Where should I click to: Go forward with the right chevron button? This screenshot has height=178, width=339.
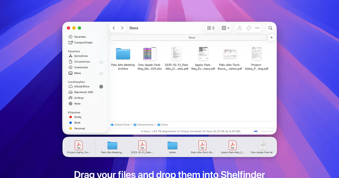(122, 28)
